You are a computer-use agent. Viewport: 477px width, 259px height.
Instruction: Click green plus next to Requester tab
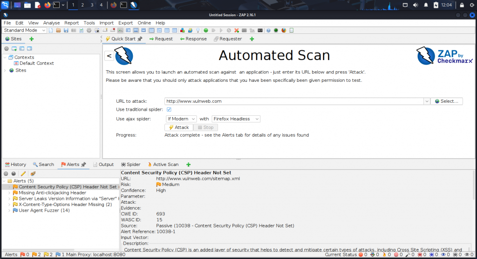(x=252, y=39)
